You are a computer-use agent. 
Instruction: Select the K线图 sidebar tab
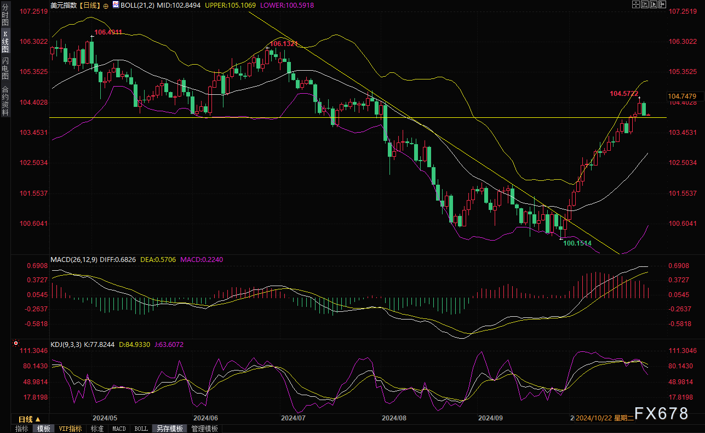(x=5, y=42)
